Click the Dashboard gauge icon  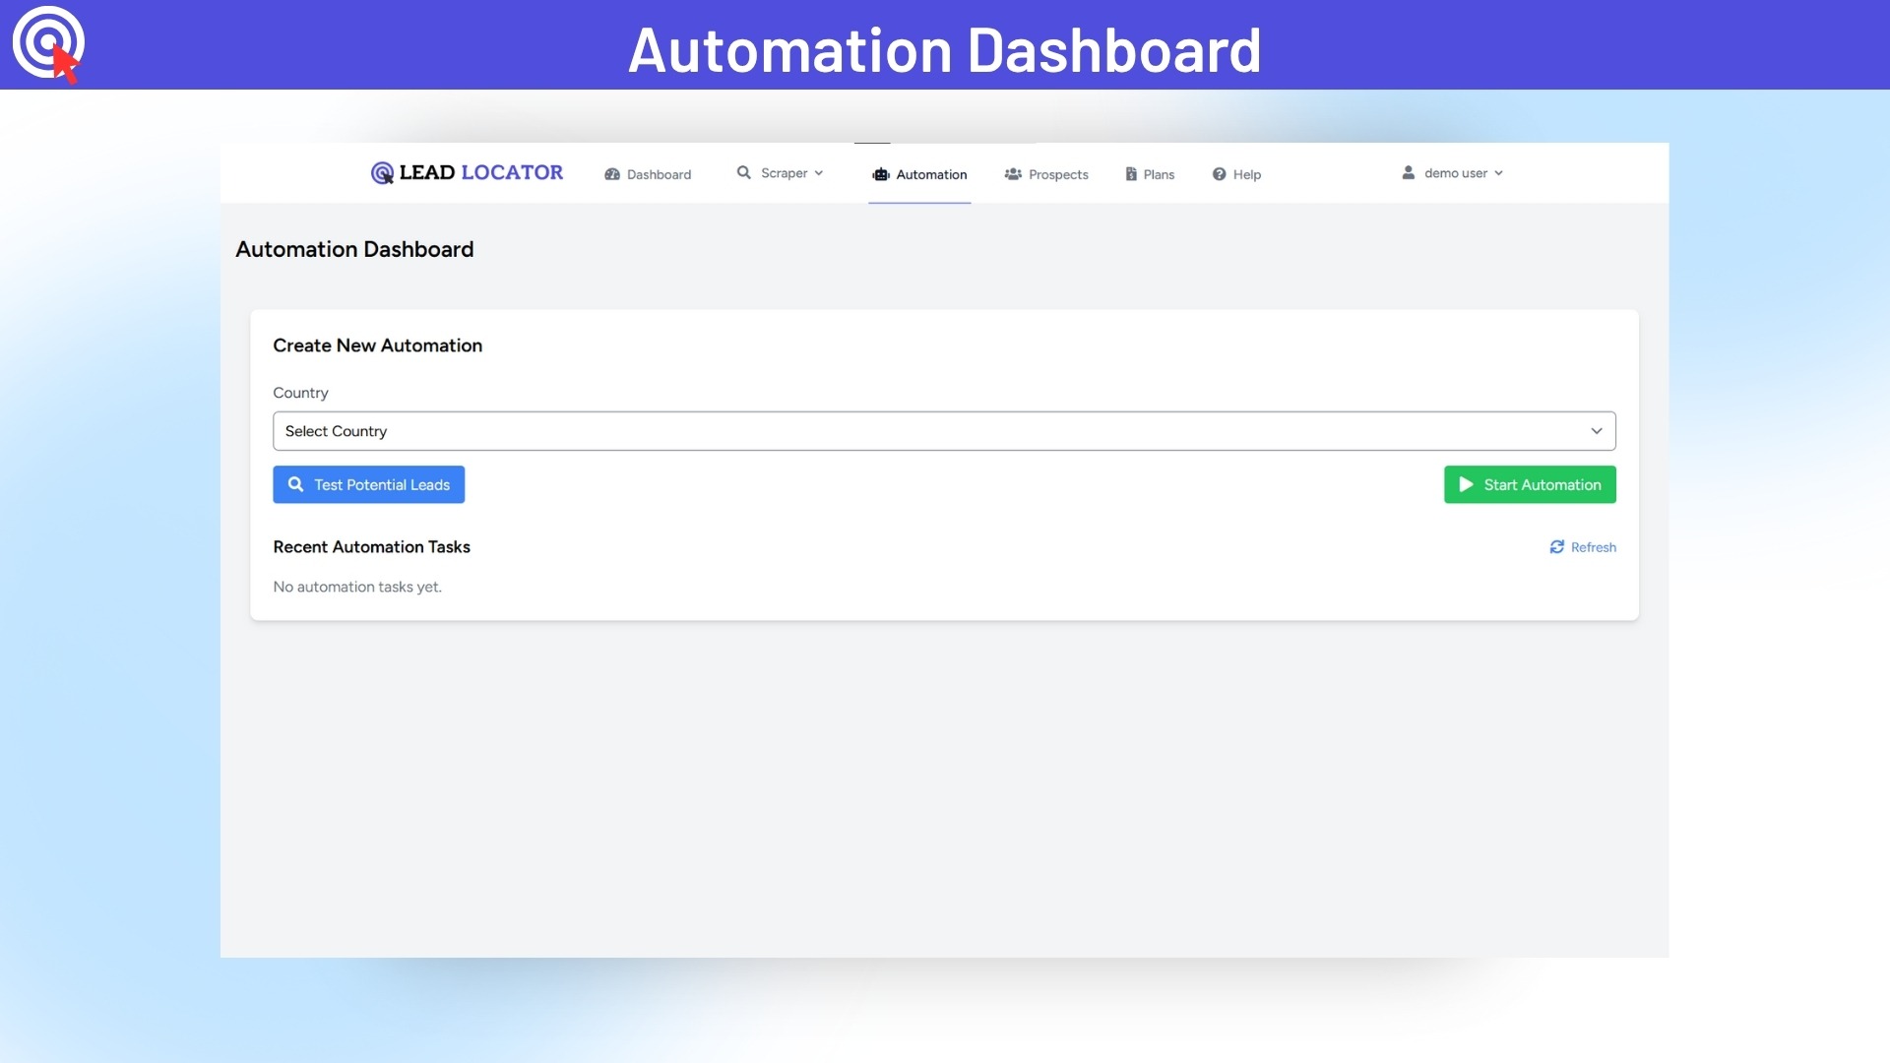point(612,174)
